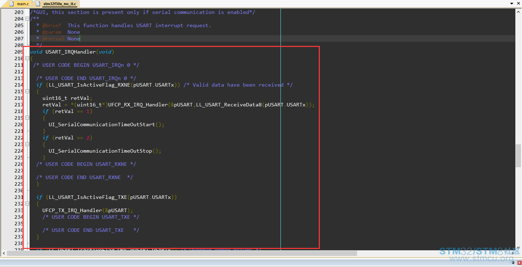Viewport: 522px width, 267px height.
Task: Click the horizontal scrollbar left arrow
Action: coord(3,253)
